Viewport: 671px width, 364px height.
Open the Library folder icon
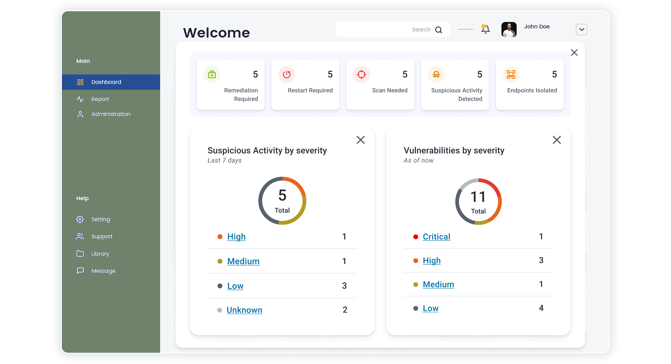[80, 254]
